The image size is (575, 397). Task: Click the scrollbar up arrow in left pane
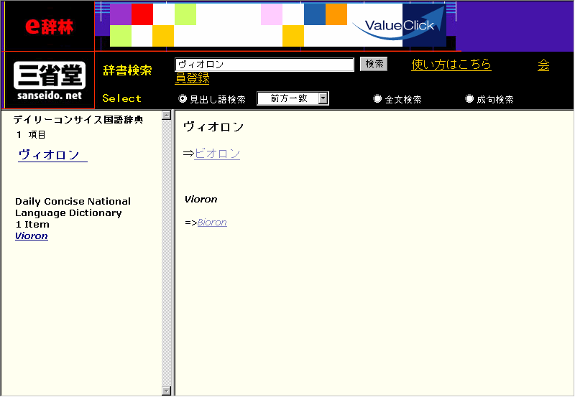167,115
